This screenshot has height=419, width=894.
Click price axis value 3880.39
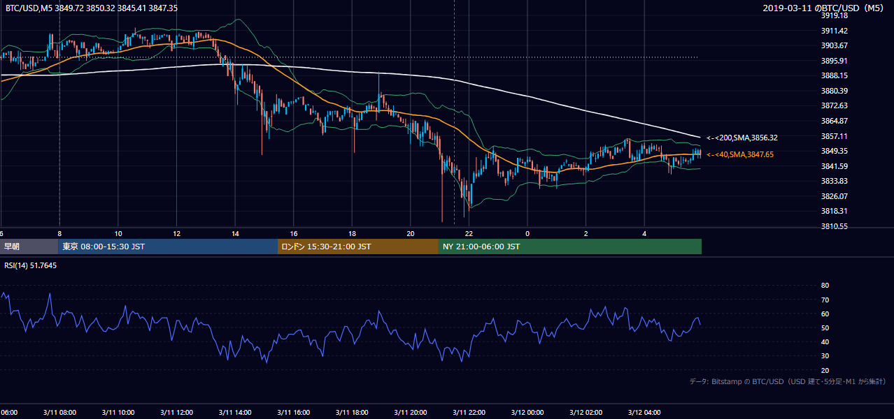pyautogui.click(x=835, y=91)
